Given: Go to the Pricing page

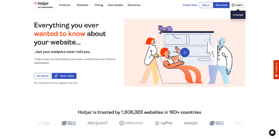Looking at the screenshot, I should tap(99, 5).
